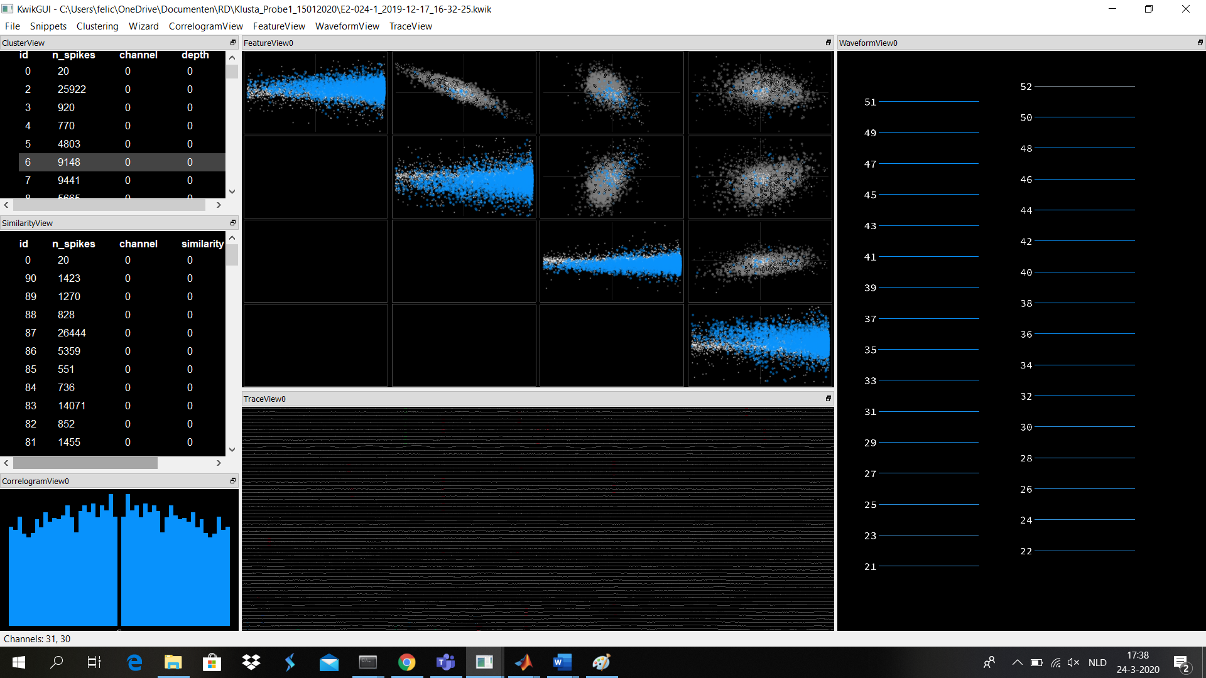Launch MATLAB from the taskbar
Viewport: 1206px width, 678px height.
click(x=523, y=662)
